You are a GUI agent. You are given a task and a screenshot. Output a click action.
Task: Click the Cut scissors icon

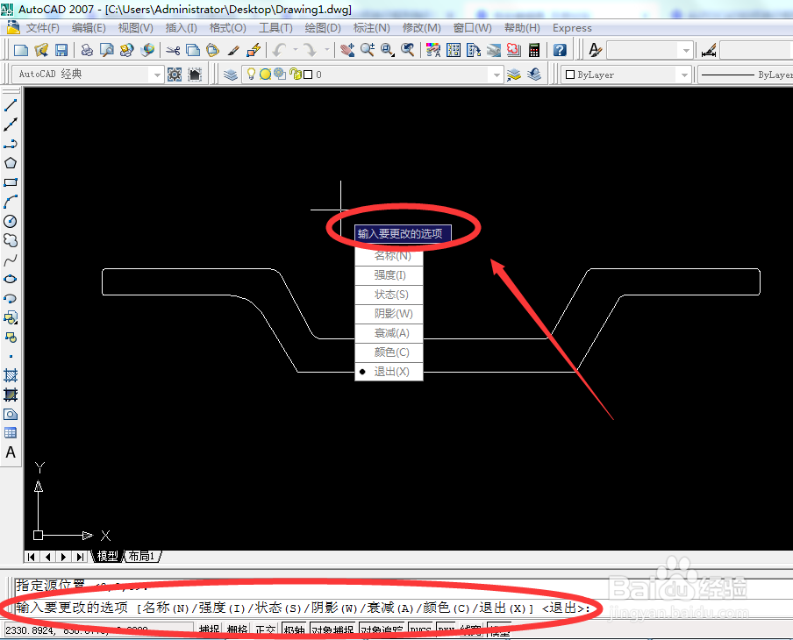point(173,50)
